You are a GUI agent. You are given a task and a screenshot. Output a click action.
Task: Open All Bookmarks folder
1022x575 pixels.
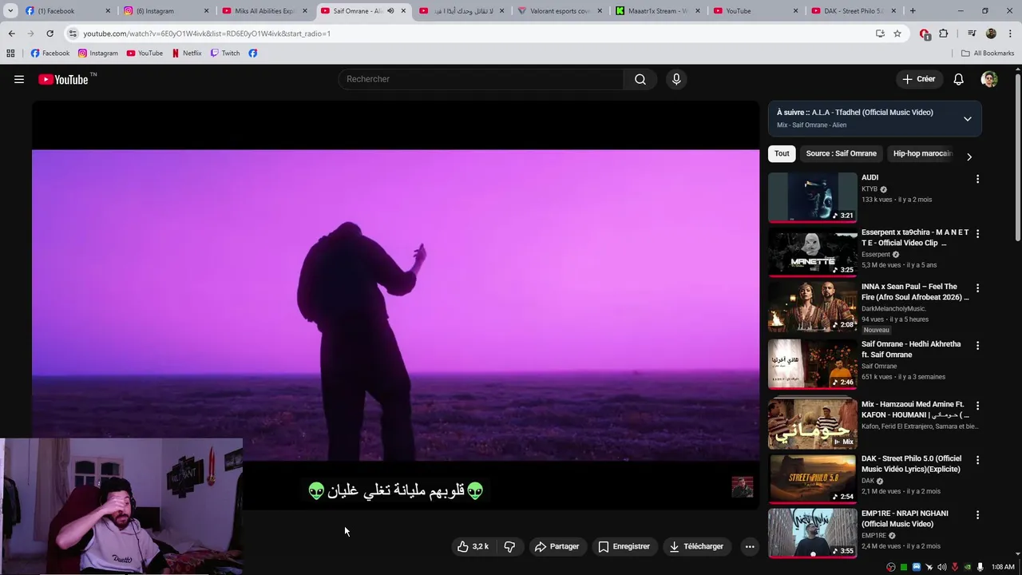988,54
